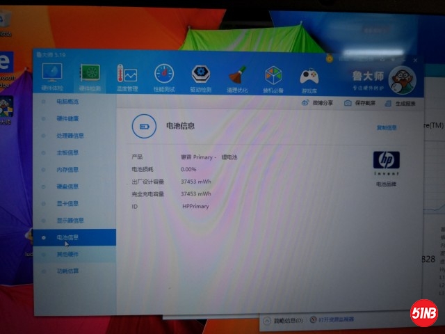Select 显卡信息 sidebar item
Screen dimensions: 445x334
pyautogui.click(x=67, y=204)
